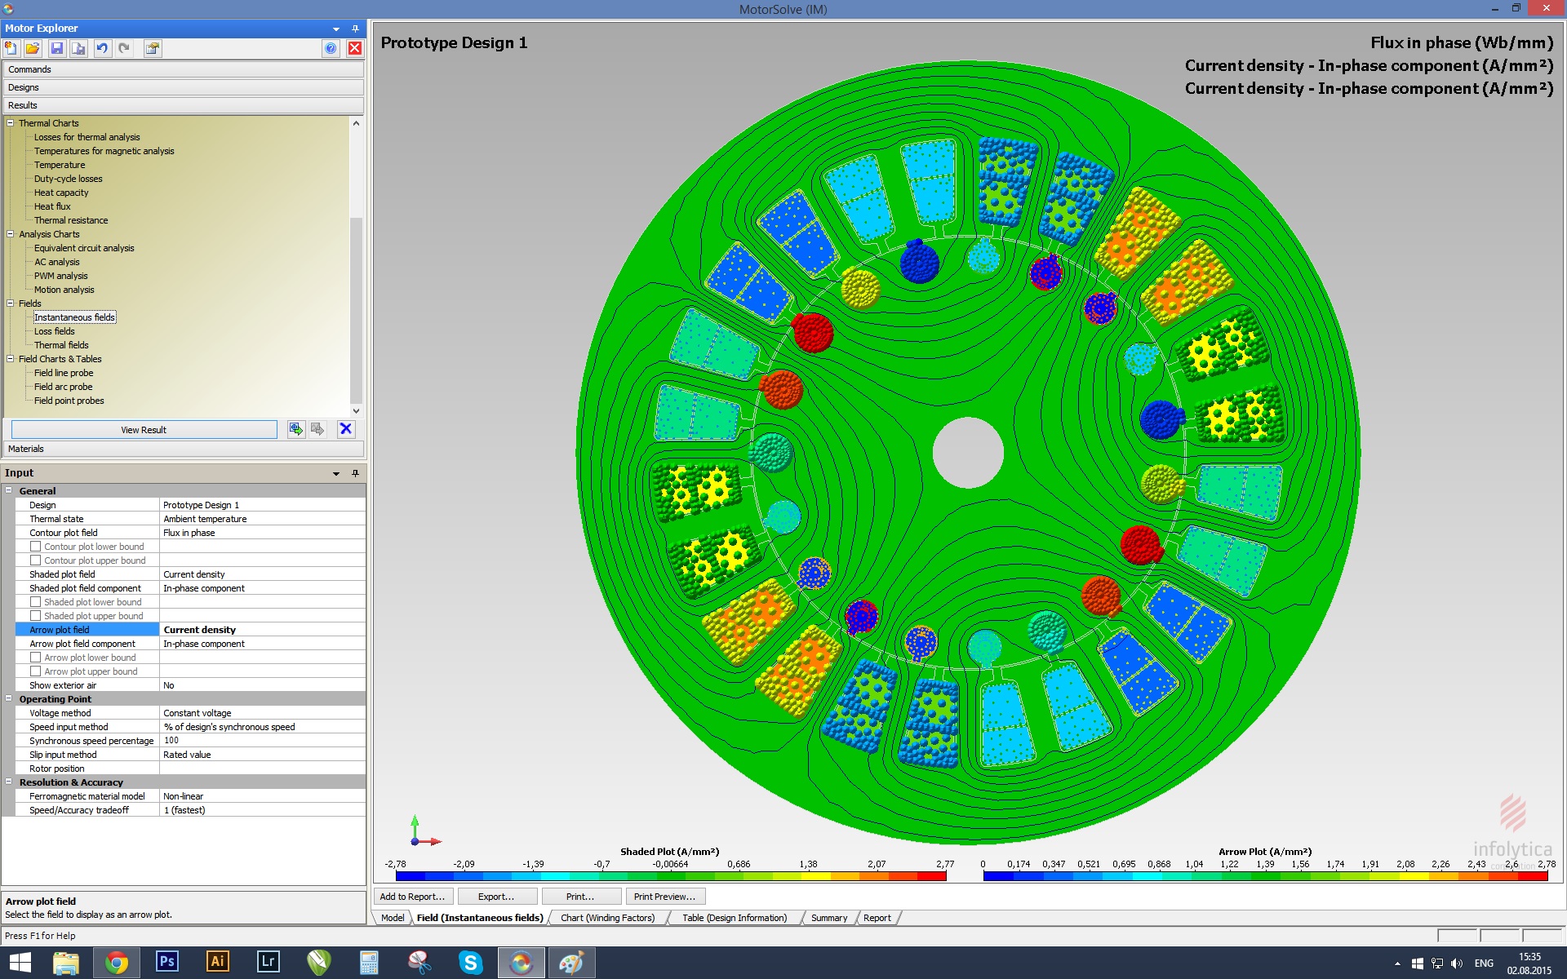Open the Motor Explorer panel dropdown arrow
Viewport: 1567px width, 979px height.
click(x=336, y=29)
